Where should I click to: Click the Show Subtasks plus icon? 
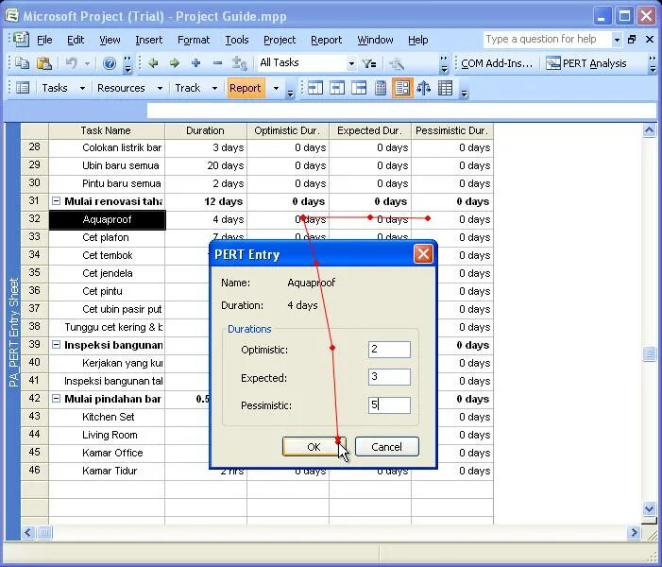[x=195, y=63]
